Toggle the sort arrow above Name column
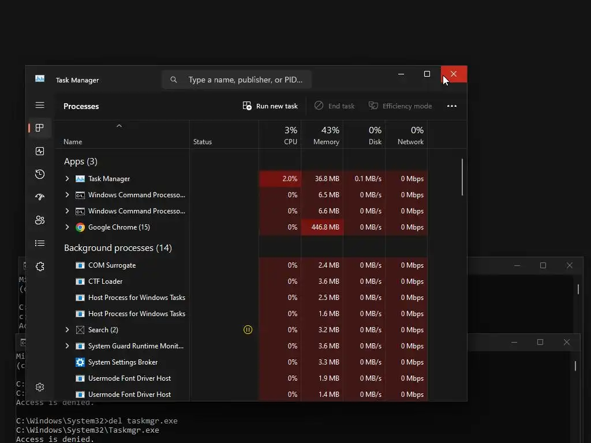Image resolution: width=591 pixels, height=443 pixels. pos(119,126)
